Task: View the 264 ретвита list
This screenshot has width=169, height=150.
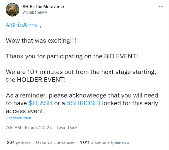Action: (19, 142)
